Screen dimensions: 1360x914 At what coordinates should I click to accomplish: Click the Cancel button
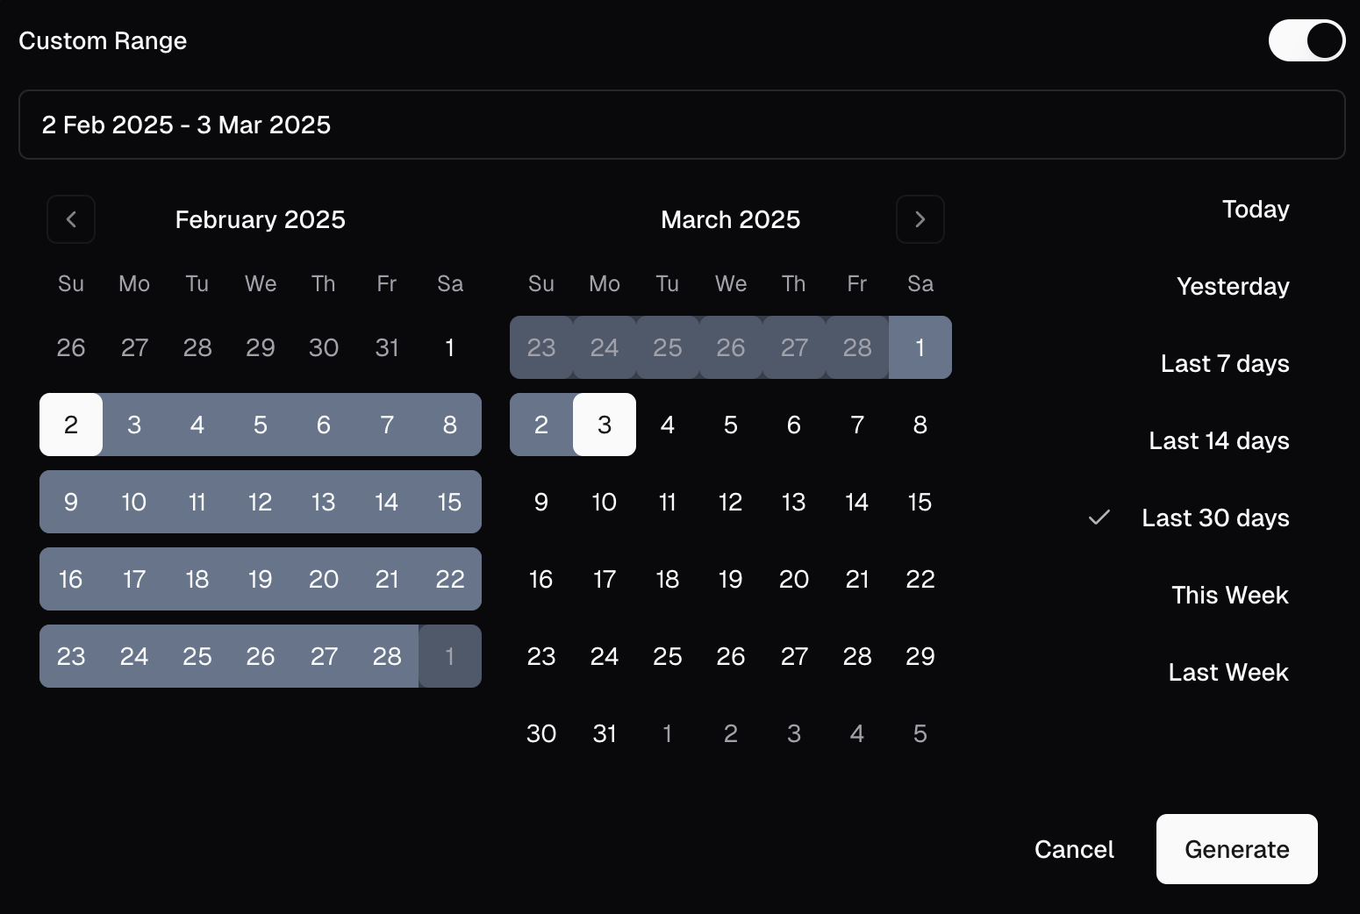pyautogui.click(x=1074, y=849)
